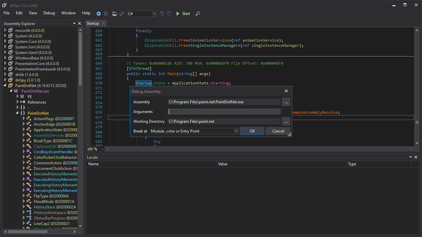Select the dnSpy (3.0.1.0) assembly

(28, 80)
